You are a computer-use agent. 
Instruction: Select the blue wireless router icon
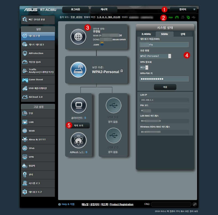pyautogui.click(x=78, y=70)
